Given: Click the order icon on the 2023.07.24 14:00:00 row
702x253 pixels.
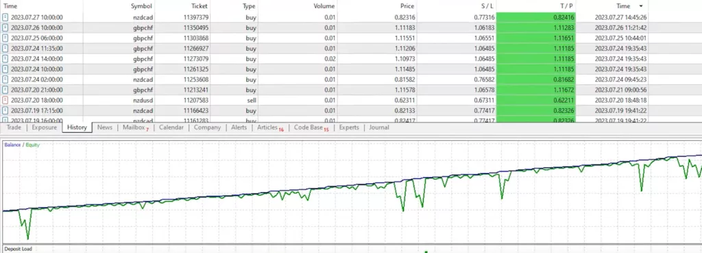Looking at the screenshot, I should point(5,59).
